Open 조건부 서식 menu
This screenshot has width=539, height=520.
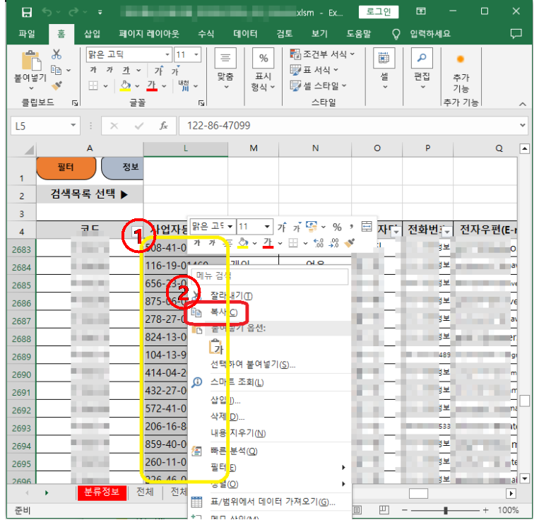322,54
